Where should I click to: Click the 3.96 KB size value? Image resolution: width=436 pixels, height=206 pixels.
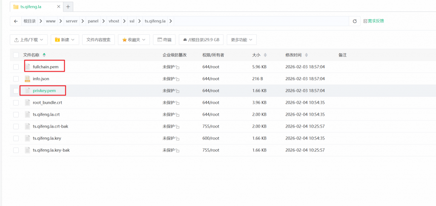(259, 103)
